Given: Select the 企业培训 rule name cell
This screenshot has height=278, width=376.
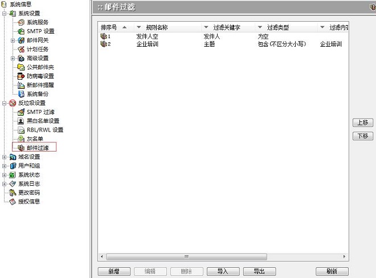Looking at the screenshot, I should pos(147,44).
